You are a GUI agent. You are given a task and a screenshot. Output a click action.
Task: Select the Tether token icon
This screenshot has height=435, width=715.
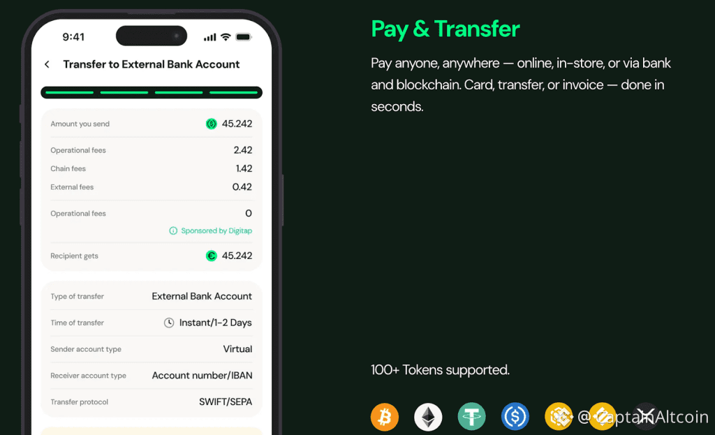pyautogui.click(x=471, y=417)
